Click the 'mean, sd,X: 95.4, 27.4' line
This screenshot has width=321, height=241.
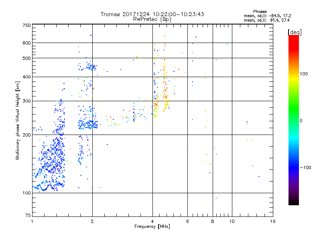(267, 20)
